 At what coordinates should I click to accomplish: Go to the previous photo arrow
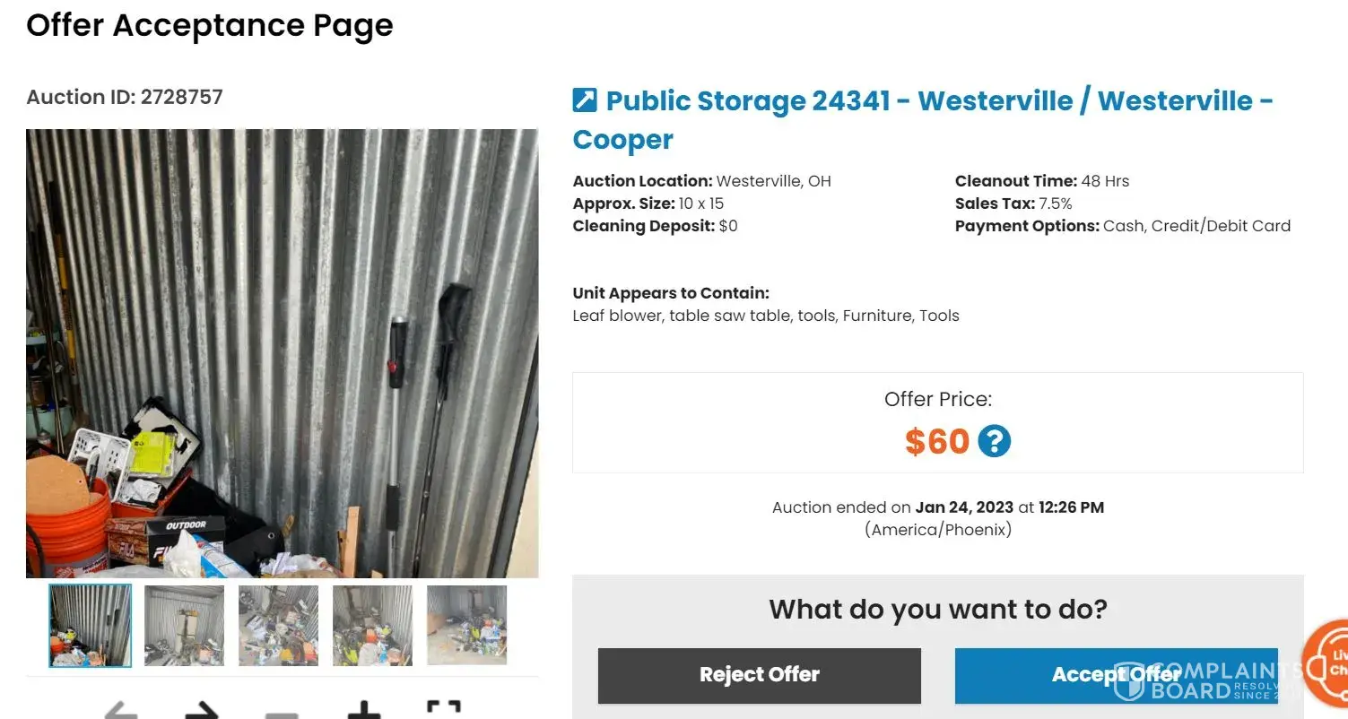coord(120,711)
